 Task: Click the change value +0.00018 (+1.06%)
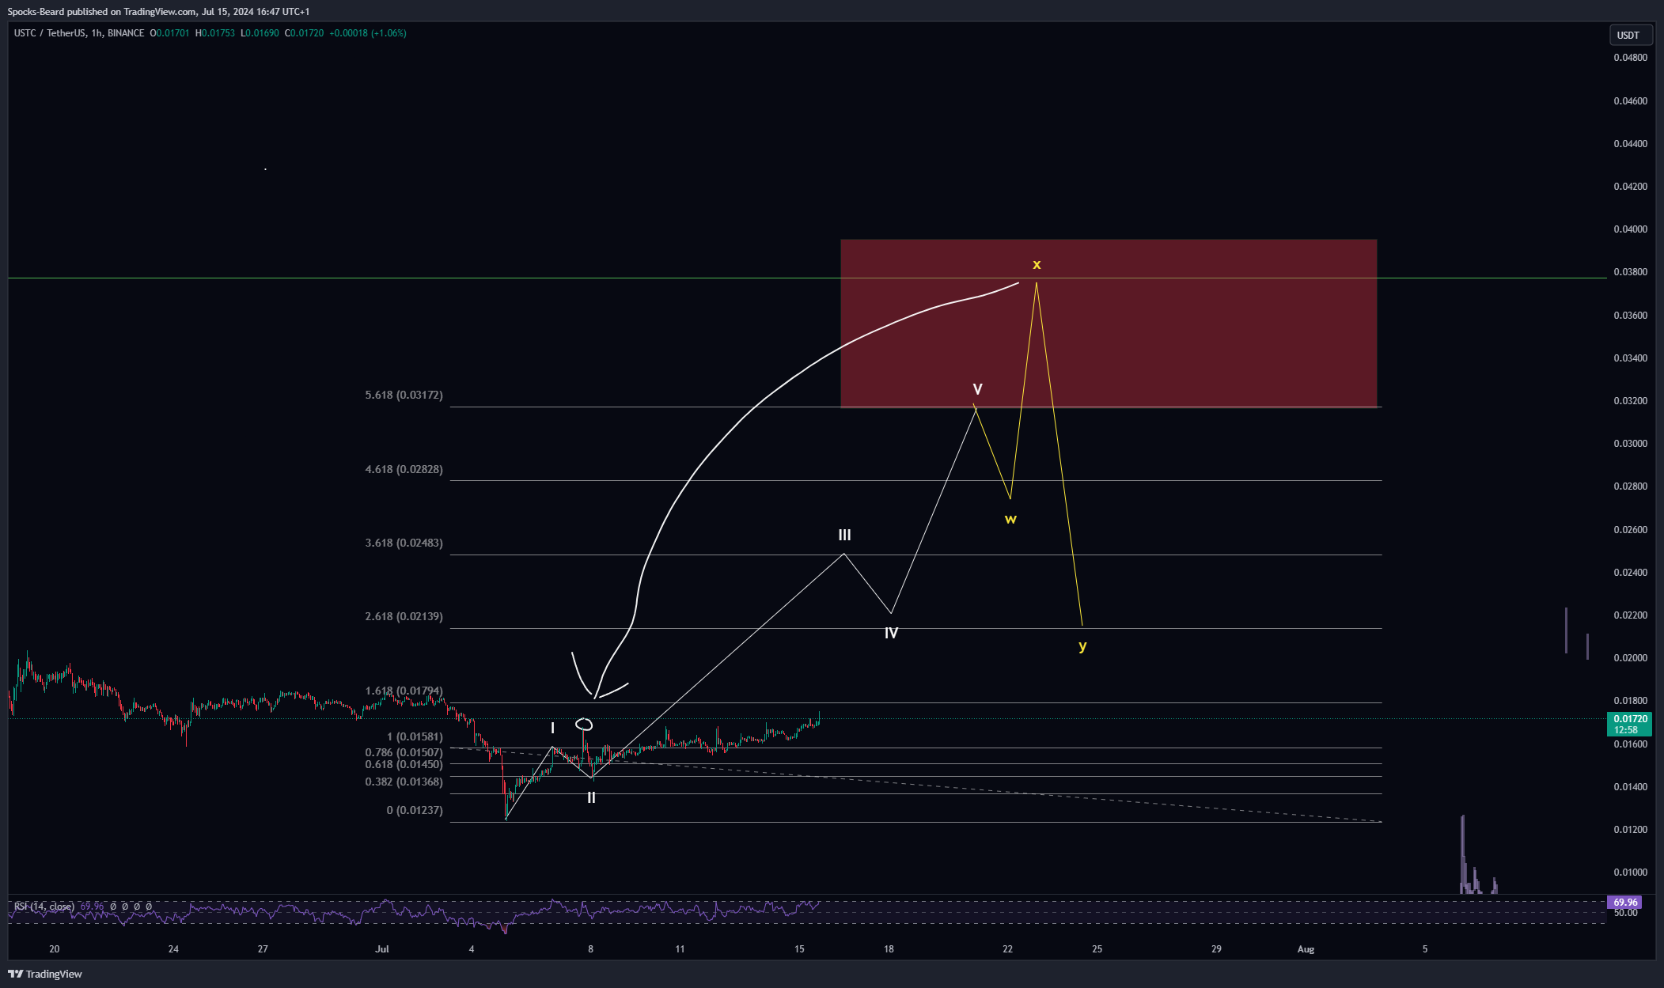[368, 33]
